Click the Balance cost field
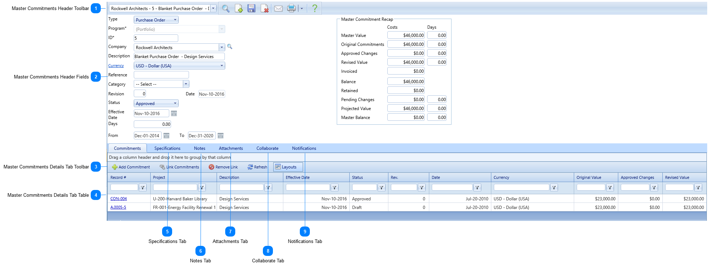The width and height of the screenshot is (709, 267). point(406,81)
